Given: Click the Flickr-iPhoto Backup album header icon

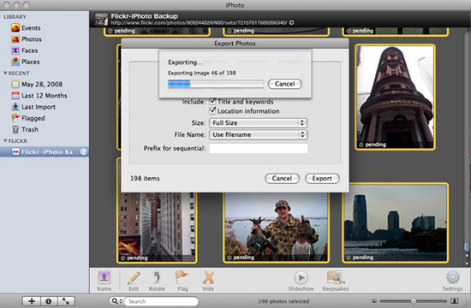Looking at the screenshot, I should point(102,19).
